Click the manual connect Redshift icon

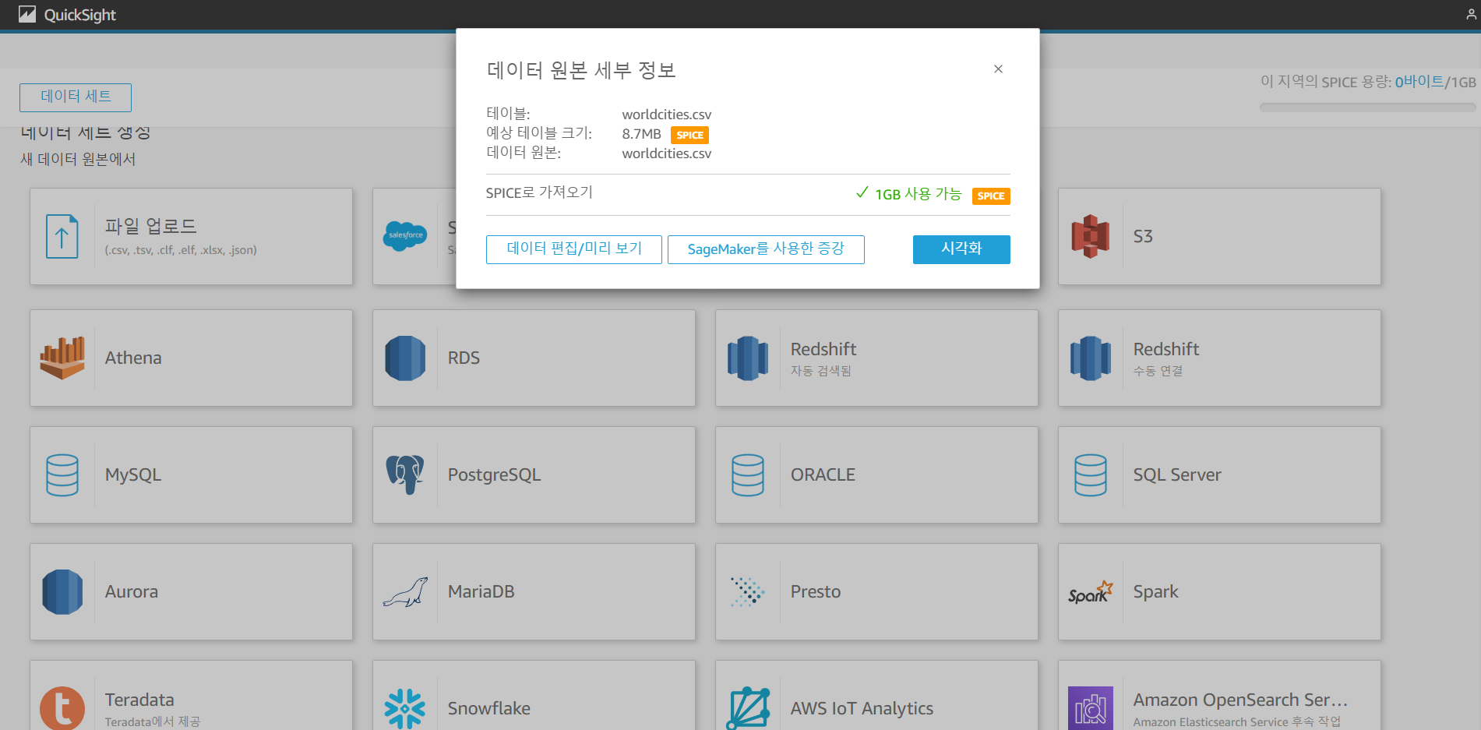[1091, 358]
